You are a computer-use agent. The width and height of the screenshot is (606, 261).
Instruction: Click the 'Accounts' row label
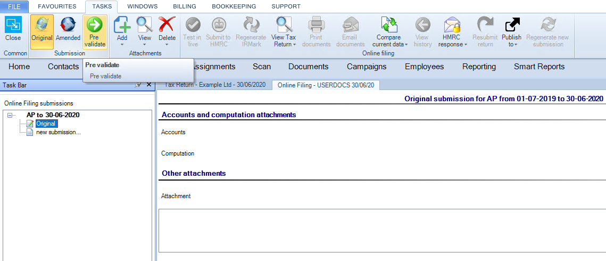[x=173, y=132]
